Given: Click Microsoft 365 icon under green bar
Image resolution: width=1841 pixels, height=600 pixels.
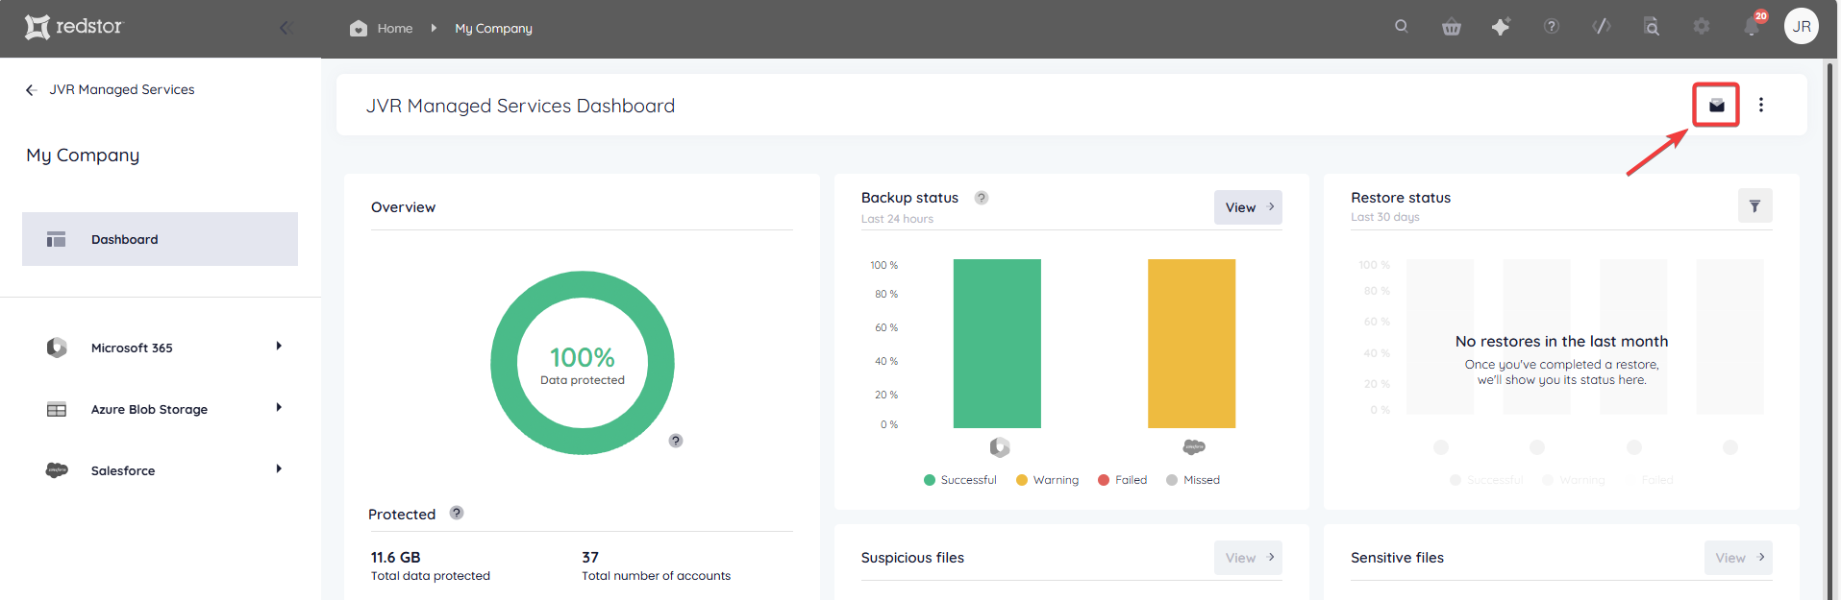Looking at the screenshot, I should point(1000,447).
